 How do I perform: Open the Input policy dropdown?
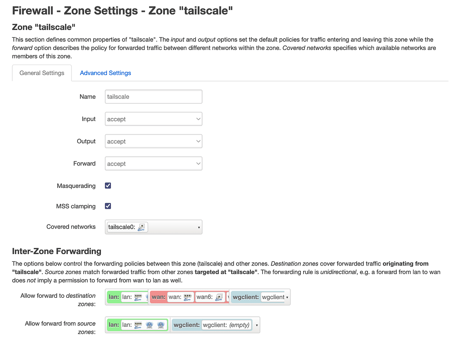153,119
